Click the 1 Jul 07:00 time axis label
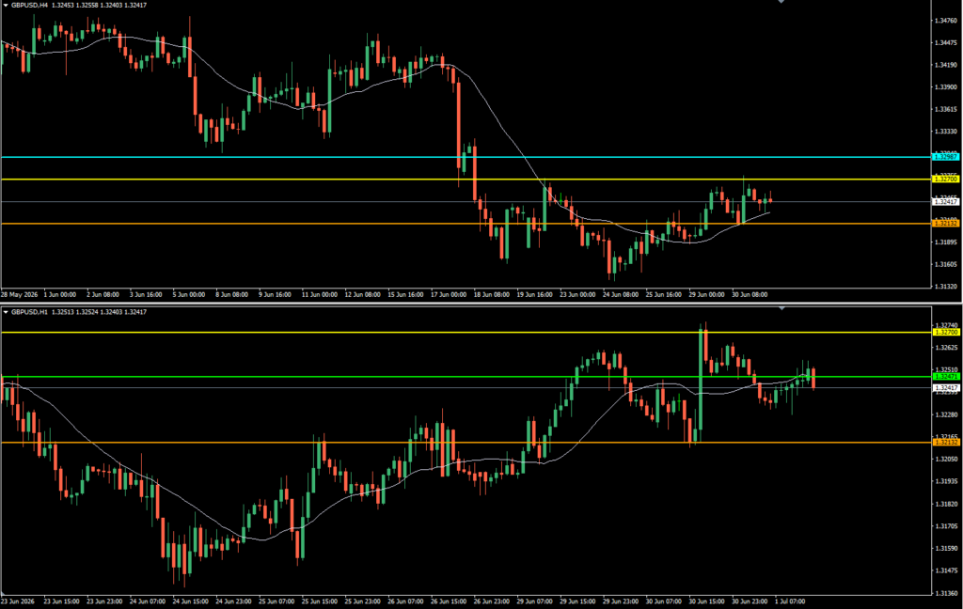 790,601
